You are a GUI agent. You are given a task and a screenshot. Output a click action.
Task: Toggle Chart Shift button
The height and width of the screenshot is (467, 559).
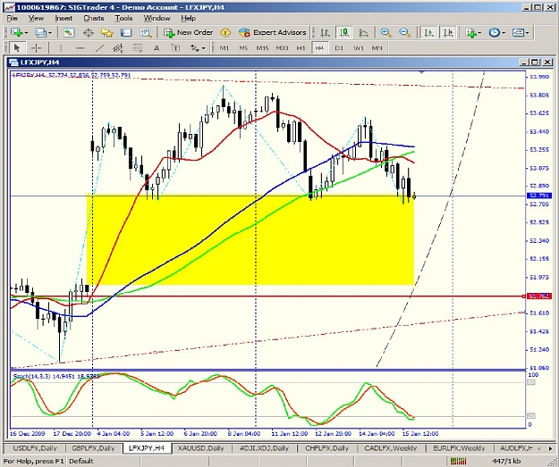click(x=448, y=33)
